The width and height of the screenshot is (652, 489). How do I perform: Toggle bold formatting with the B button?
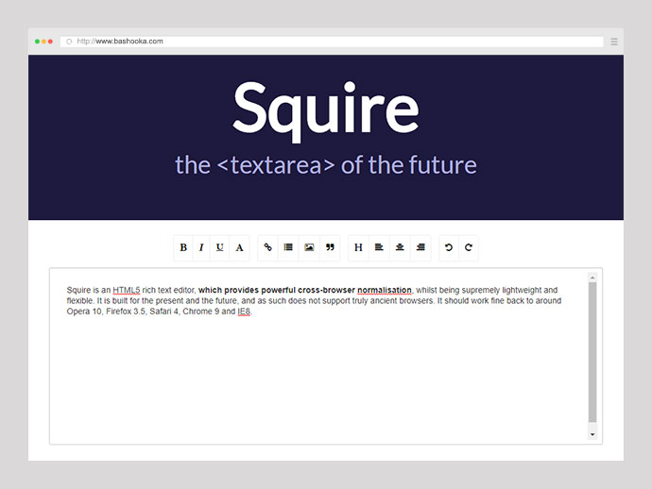click(x=183, y=247)
